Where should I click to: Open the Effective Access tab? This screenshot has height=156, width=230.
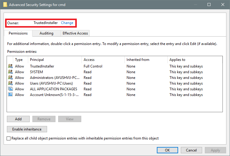[75, 33]
